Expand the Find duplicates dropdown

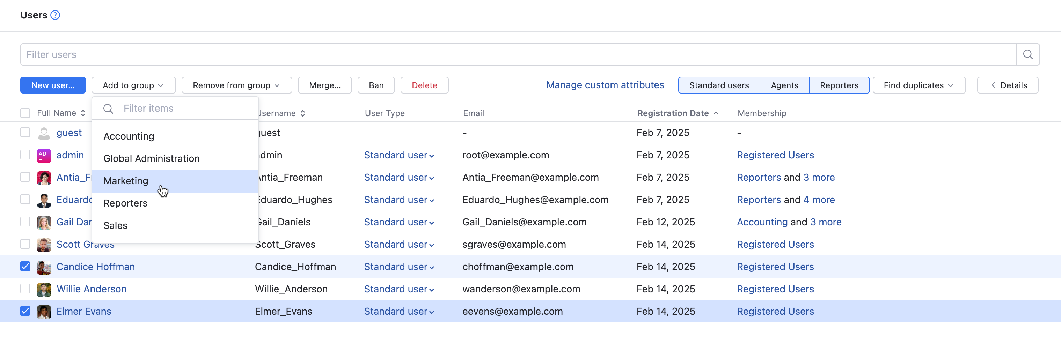(919, 85)
